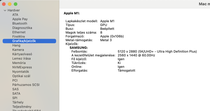Screen dimensions: 210x111
Task: Select the Grafika/kijelzők row
Action: pos(29,41)
